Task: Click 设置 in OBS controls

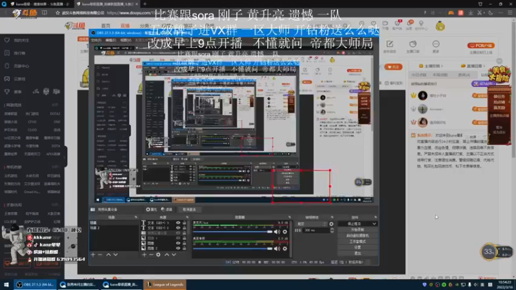Action: [x=357, y=247]
